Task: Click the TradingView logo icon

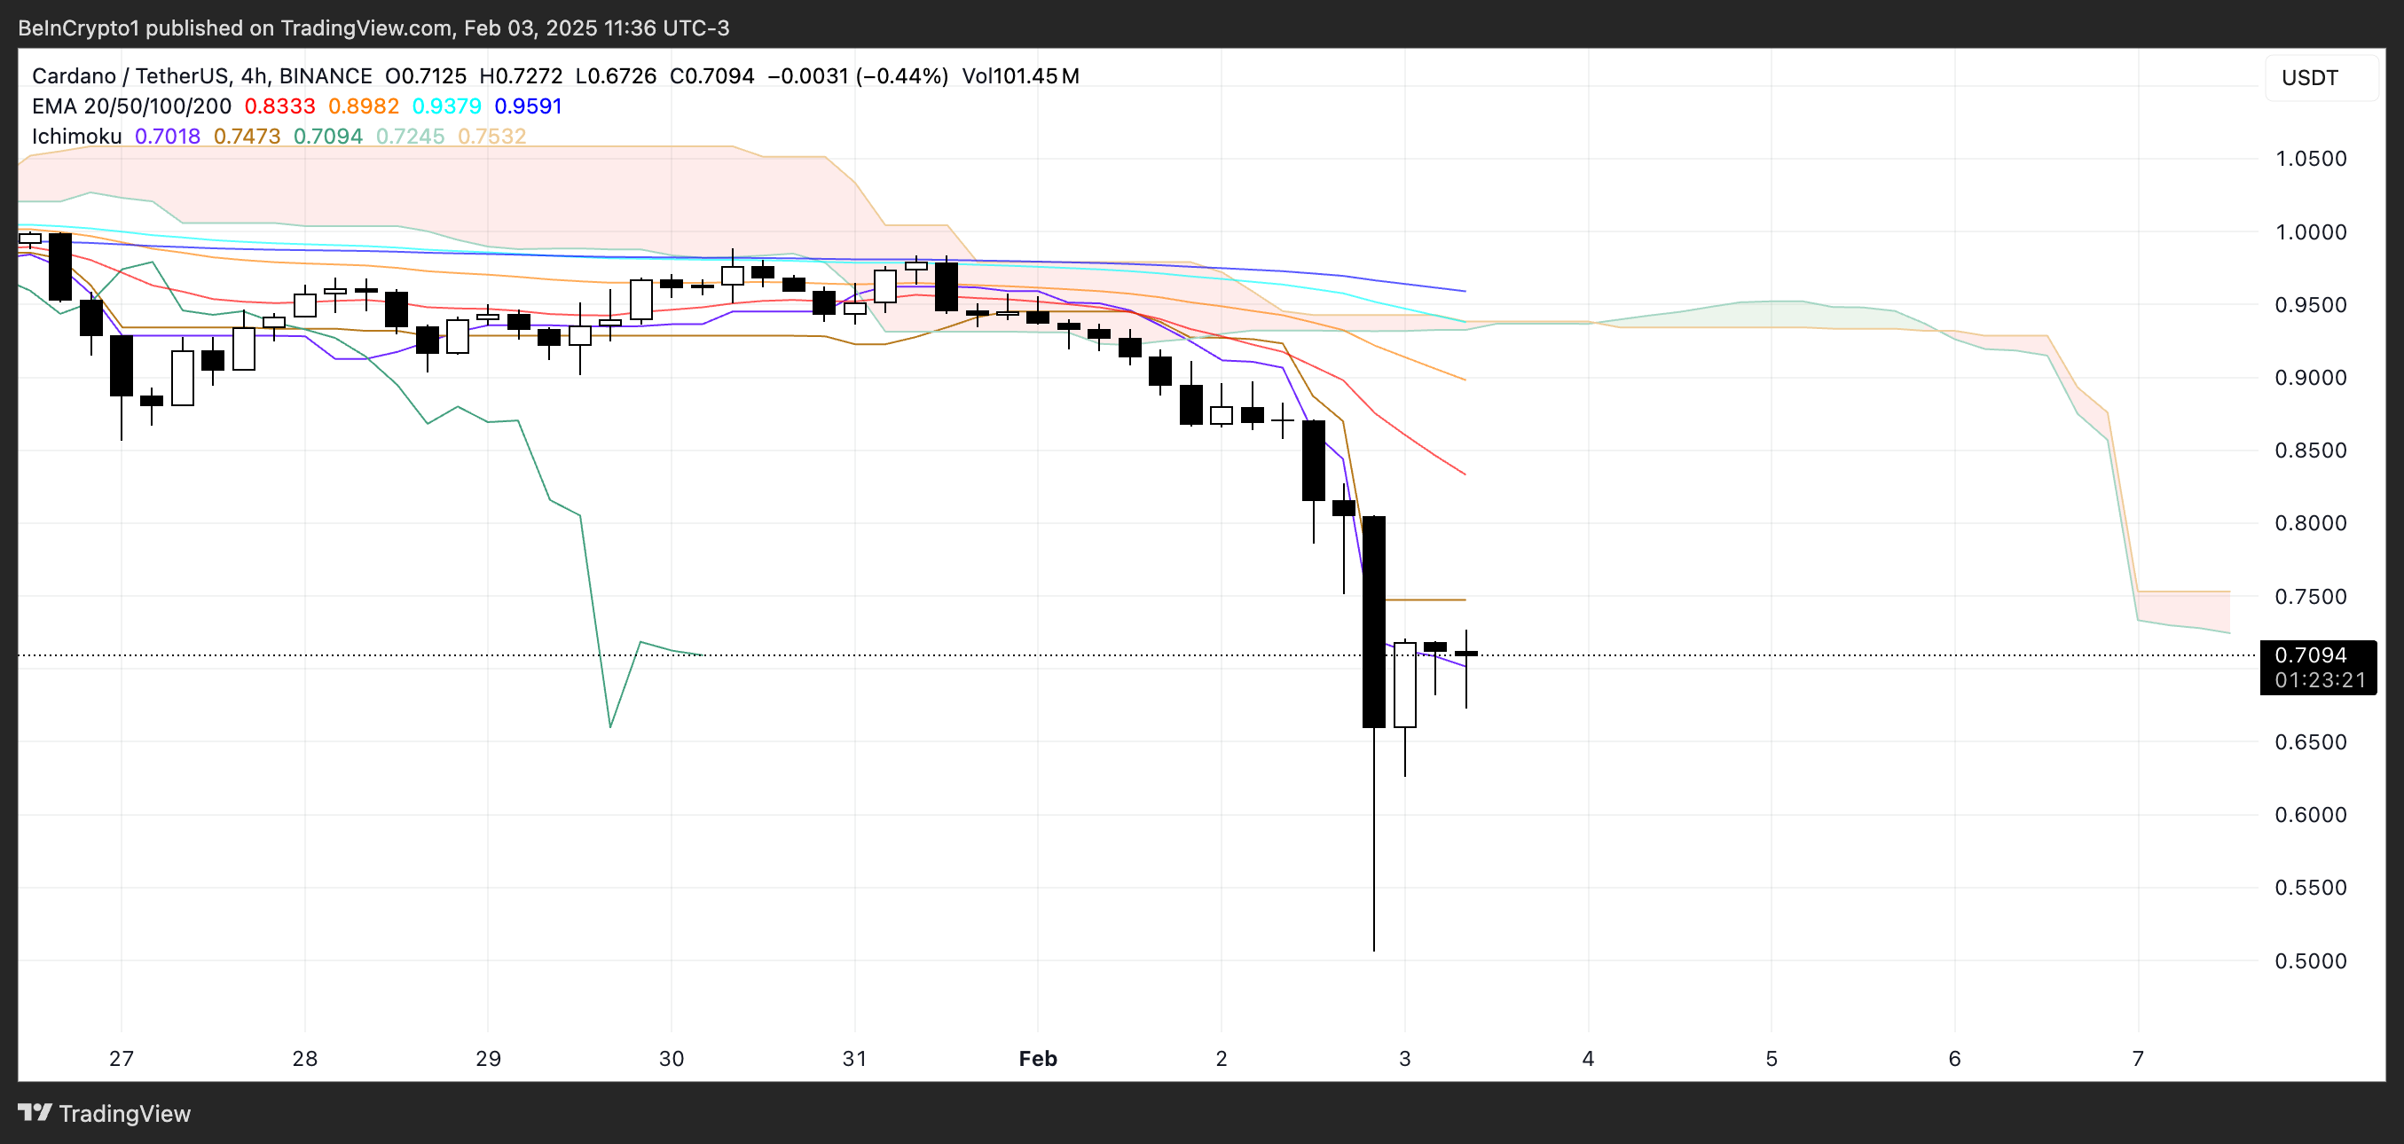Action: (35, 1112)
